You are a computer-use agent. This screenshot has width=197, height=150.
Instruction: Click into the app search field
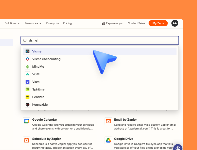click(100, 40)
